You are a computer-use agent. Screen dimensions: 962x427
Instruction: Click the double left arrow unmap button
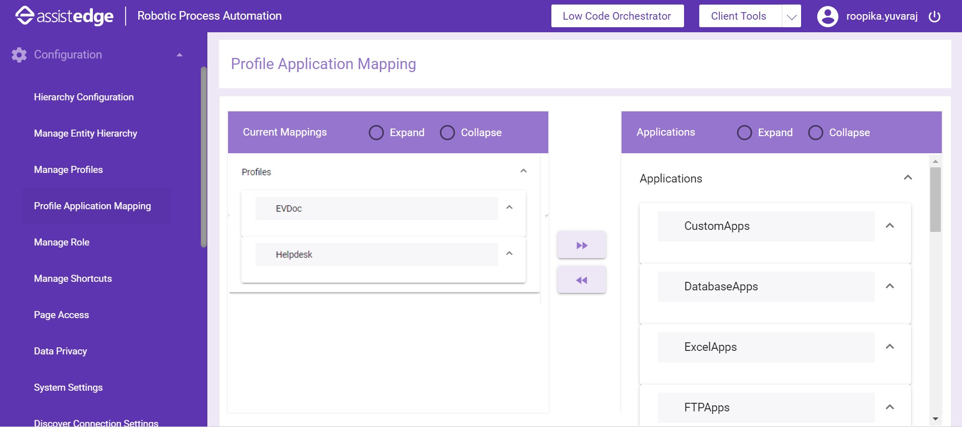coord(582,280)
